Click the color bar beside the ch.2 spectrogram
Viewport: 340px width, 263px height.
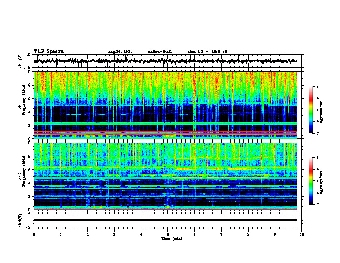pyautogui.click(x=311, y=181)
